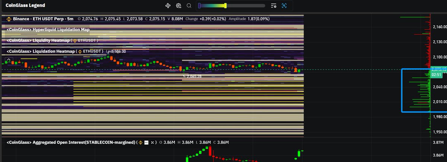Open the gear settings with code icon
Viewport: 447px width, 162px height.
pos(178,6)
